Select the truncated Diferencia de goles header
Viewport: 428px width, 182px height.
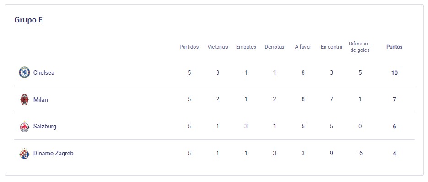point(360,47)
